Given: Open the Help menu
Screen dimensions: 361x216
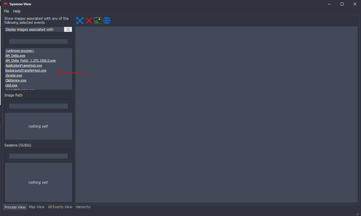Looking at the screenshot, I should [x=17, y=11].
